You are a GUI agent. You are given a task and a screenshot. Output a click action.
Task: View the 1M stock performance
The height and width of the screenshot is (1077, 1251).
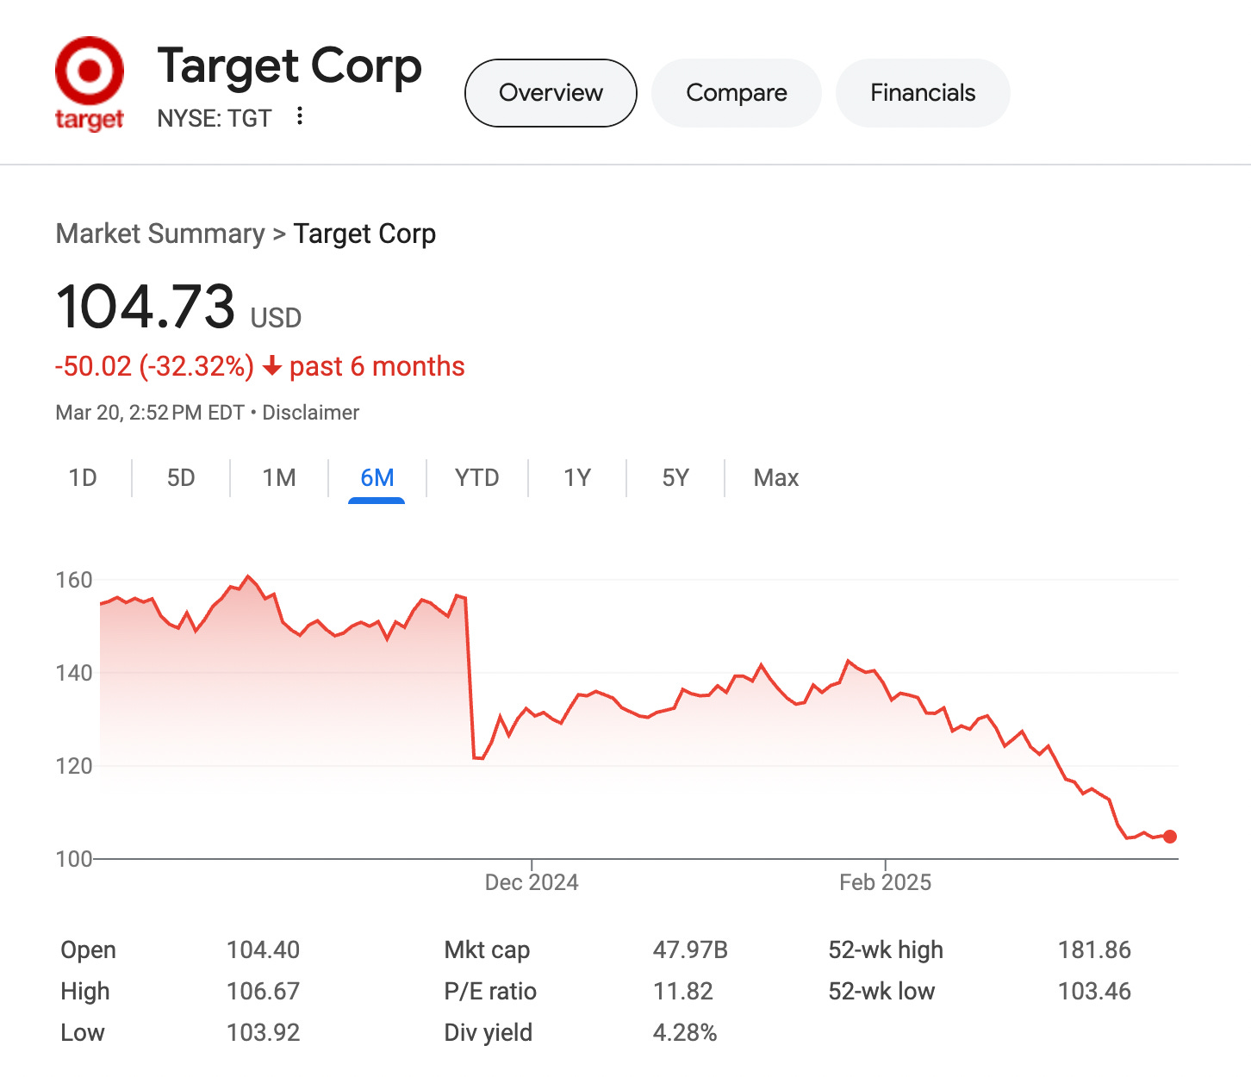pos(278,477)
